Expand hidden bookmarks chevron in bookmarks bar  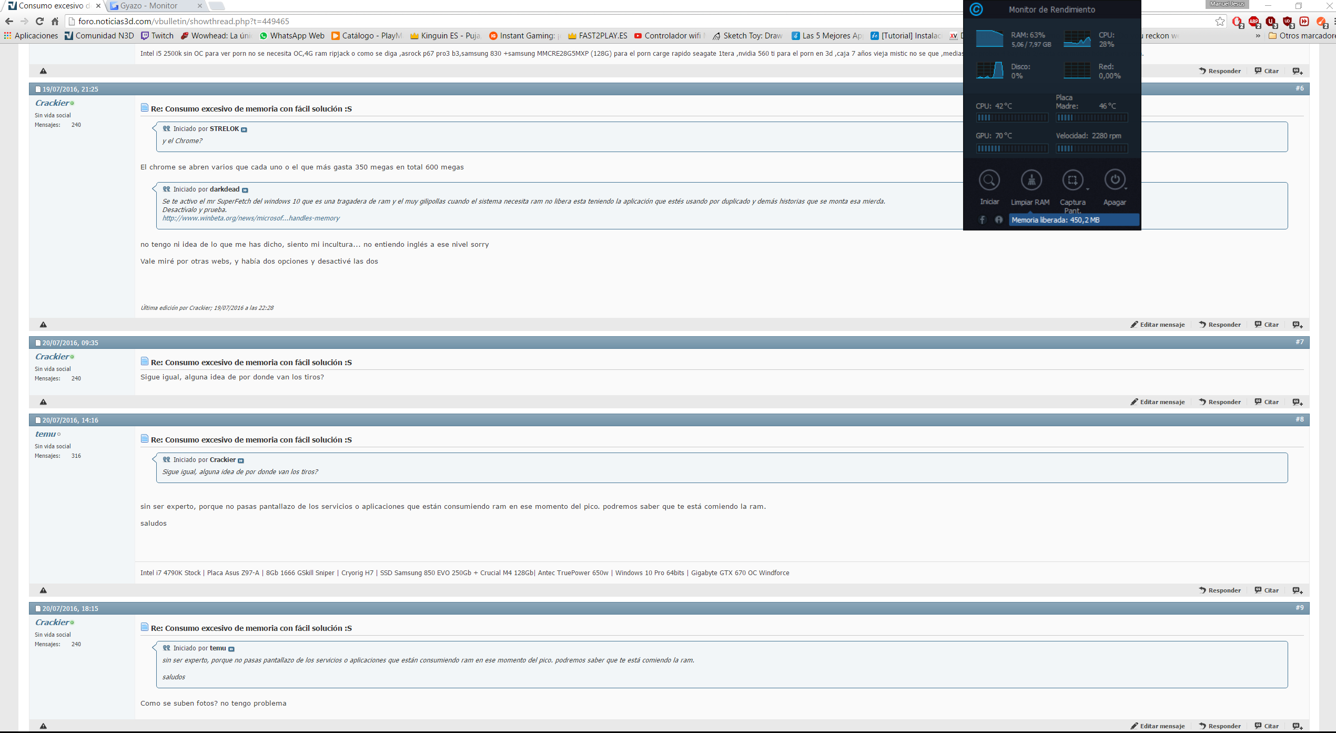coord(1258,36)
